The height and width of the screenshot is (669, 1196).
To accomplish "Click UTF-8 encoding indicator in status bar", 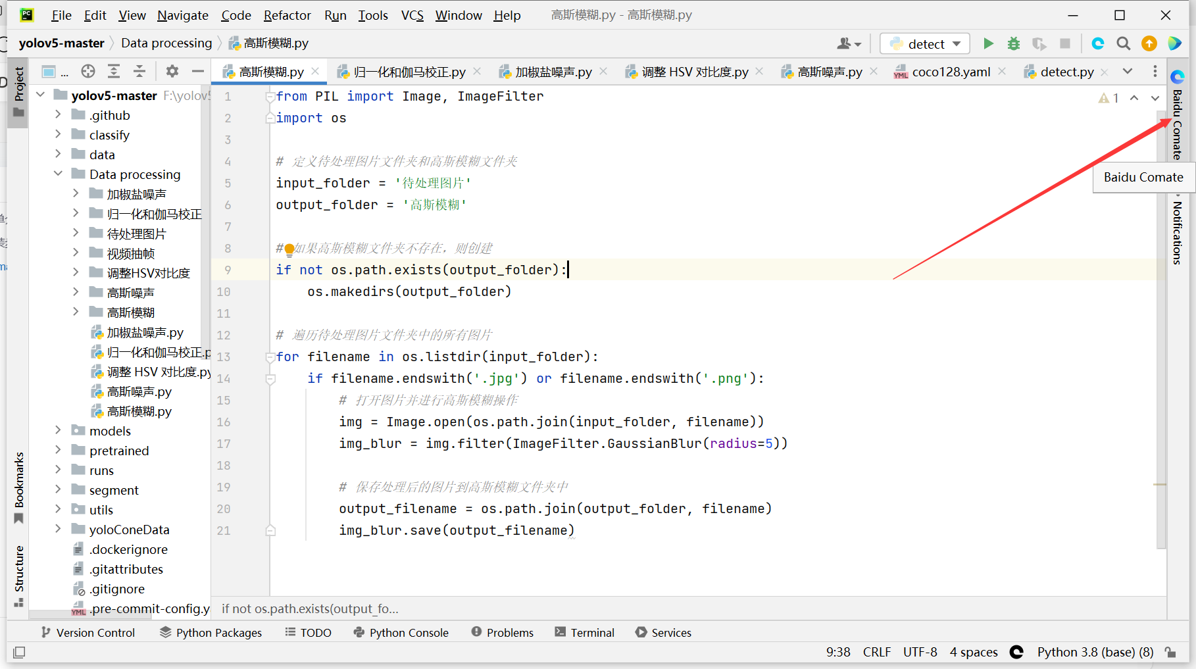I will [x=920, y=652].
